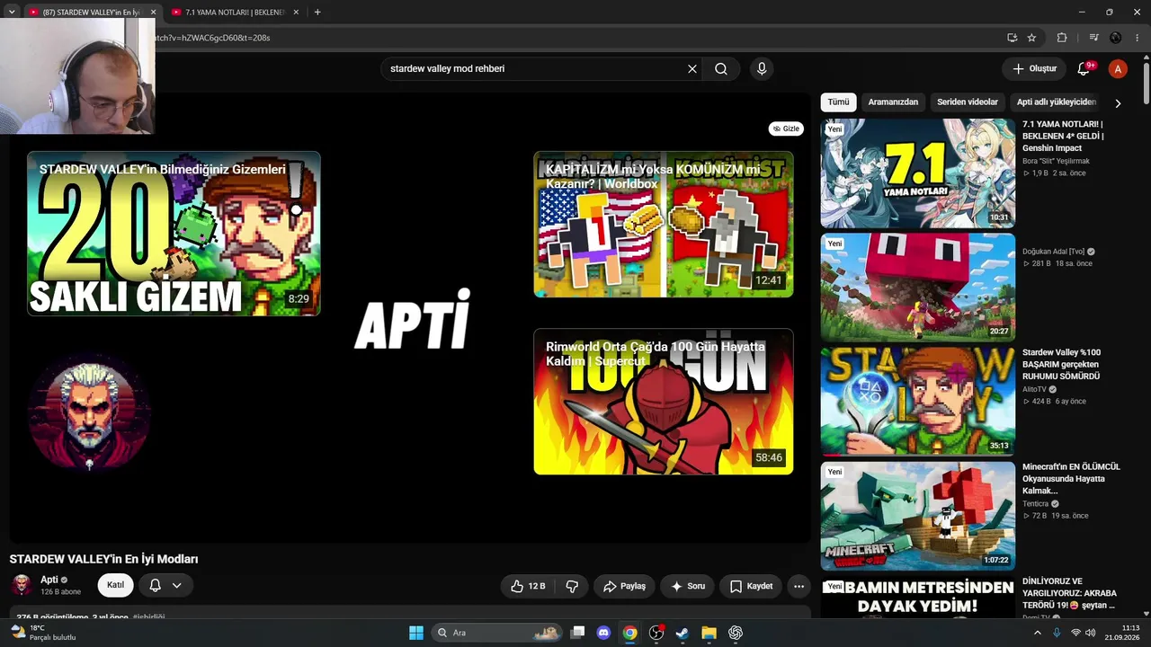Click inside the YouTube search field
Screen dimensions: 1151x647
(x=534, y=69)
